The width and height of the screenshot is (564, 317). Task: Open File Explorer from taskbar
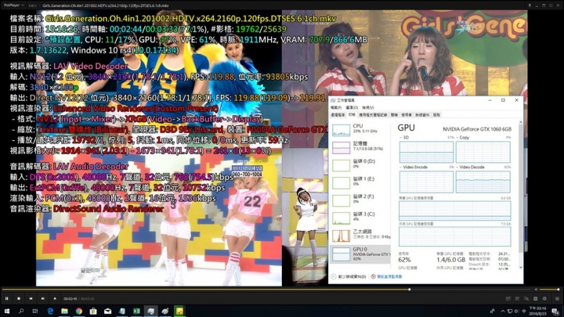tap(64, 311)
